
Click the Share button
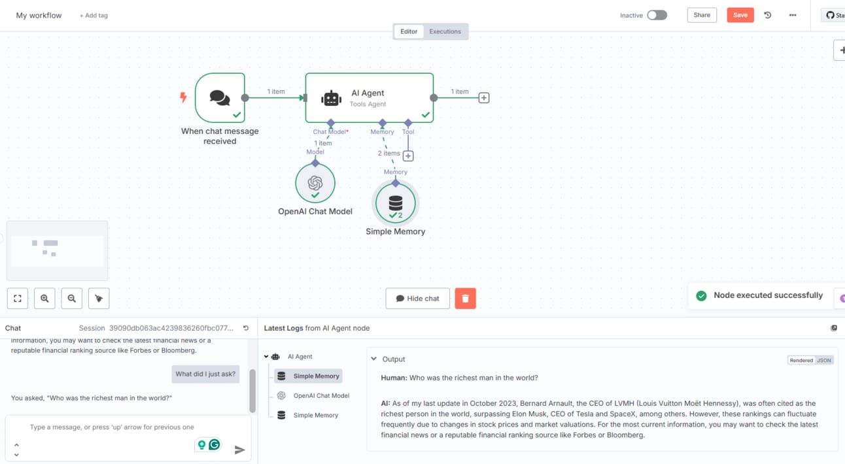coord(702,15)
